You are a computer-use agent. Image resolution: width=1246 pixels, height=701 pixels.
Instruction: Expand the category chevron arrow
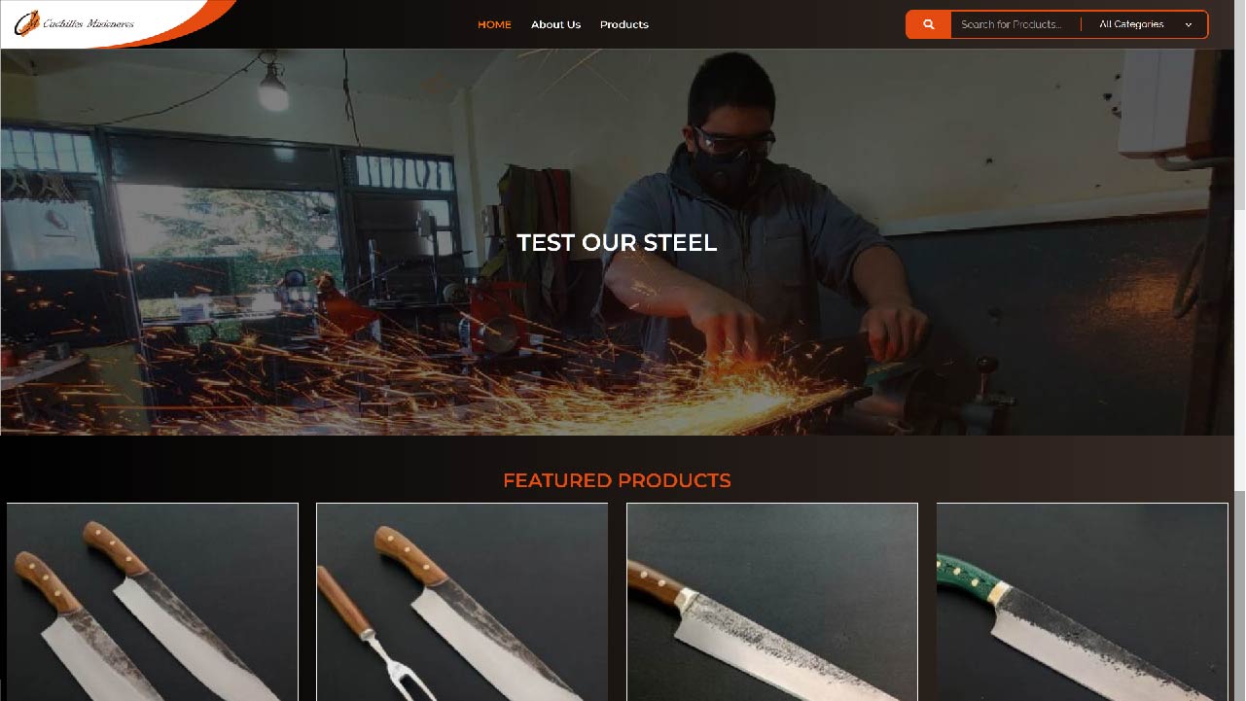click(1188, 25)
